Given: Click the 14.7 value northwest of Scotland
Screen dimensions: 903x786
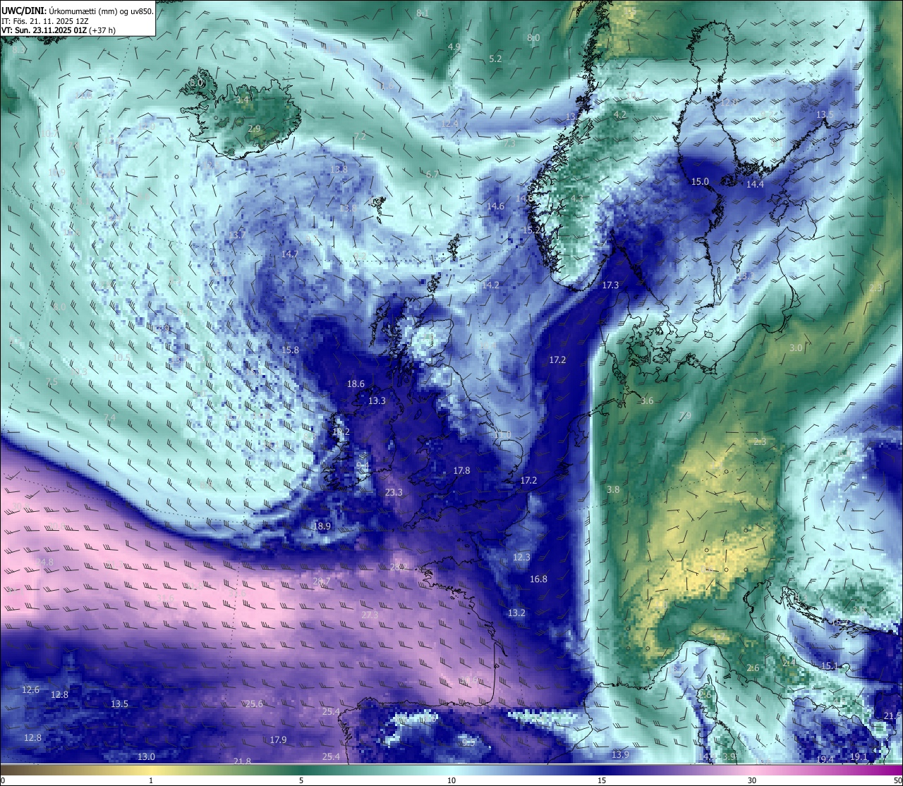Looking at the screenshot, I should pos(290,254).
